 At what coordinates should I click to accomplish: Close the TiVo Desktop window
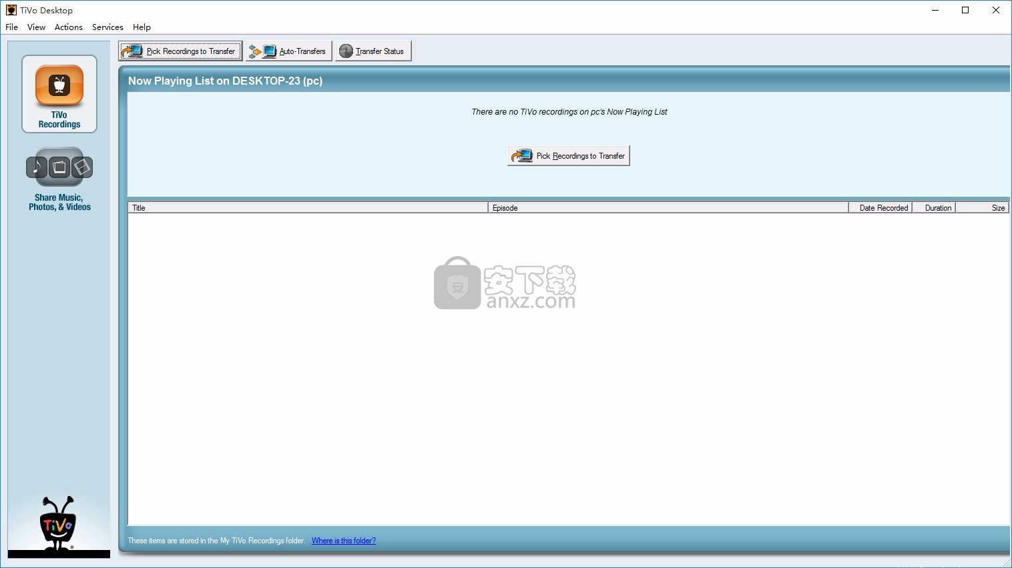pyautogui.click(x=996, y=10)
